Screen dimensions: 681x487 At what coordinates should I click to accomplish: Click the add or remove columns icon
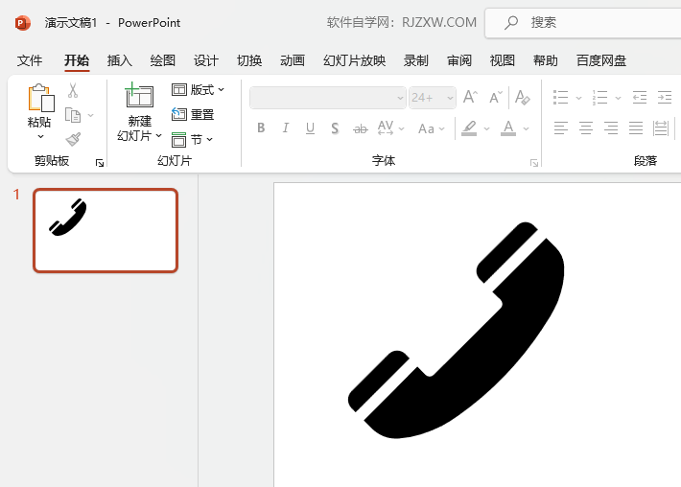pyautogui.click(x=661, y=128)
